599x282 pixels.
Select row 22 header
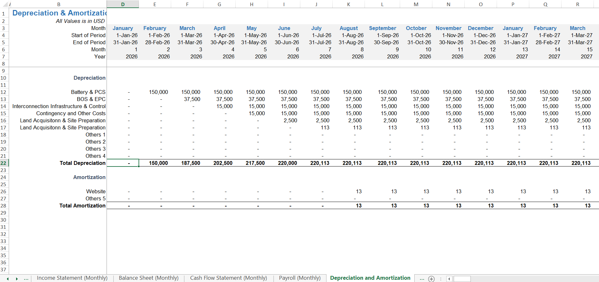[x=4, y=163]
